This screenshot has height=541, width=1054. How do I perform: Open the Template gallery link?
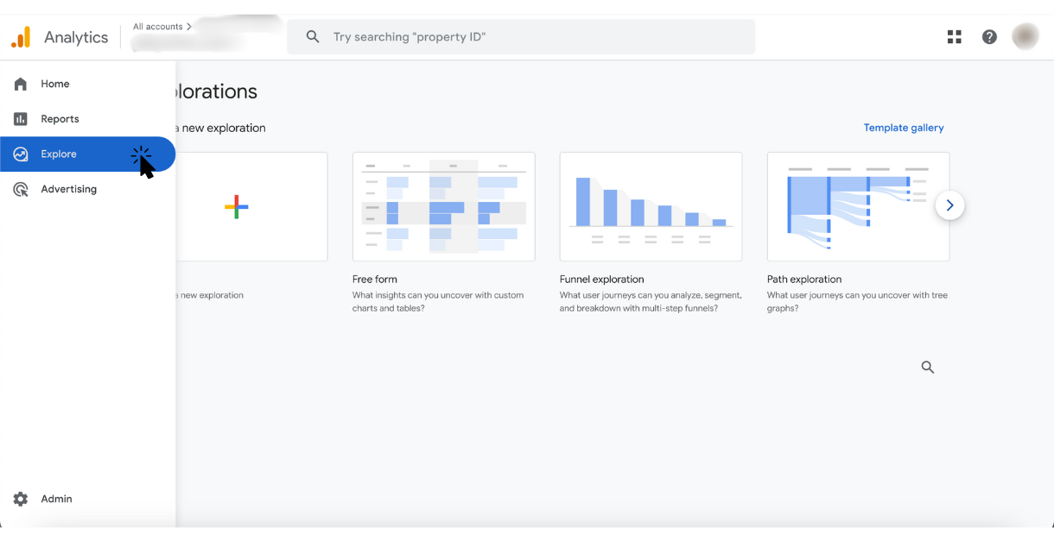click(x=904, y=128)
